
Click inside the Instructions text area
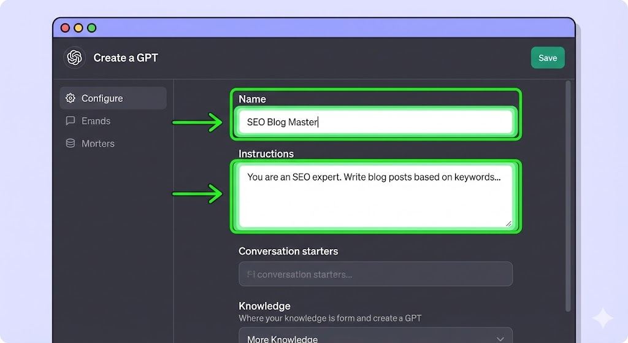coord(375,196)
